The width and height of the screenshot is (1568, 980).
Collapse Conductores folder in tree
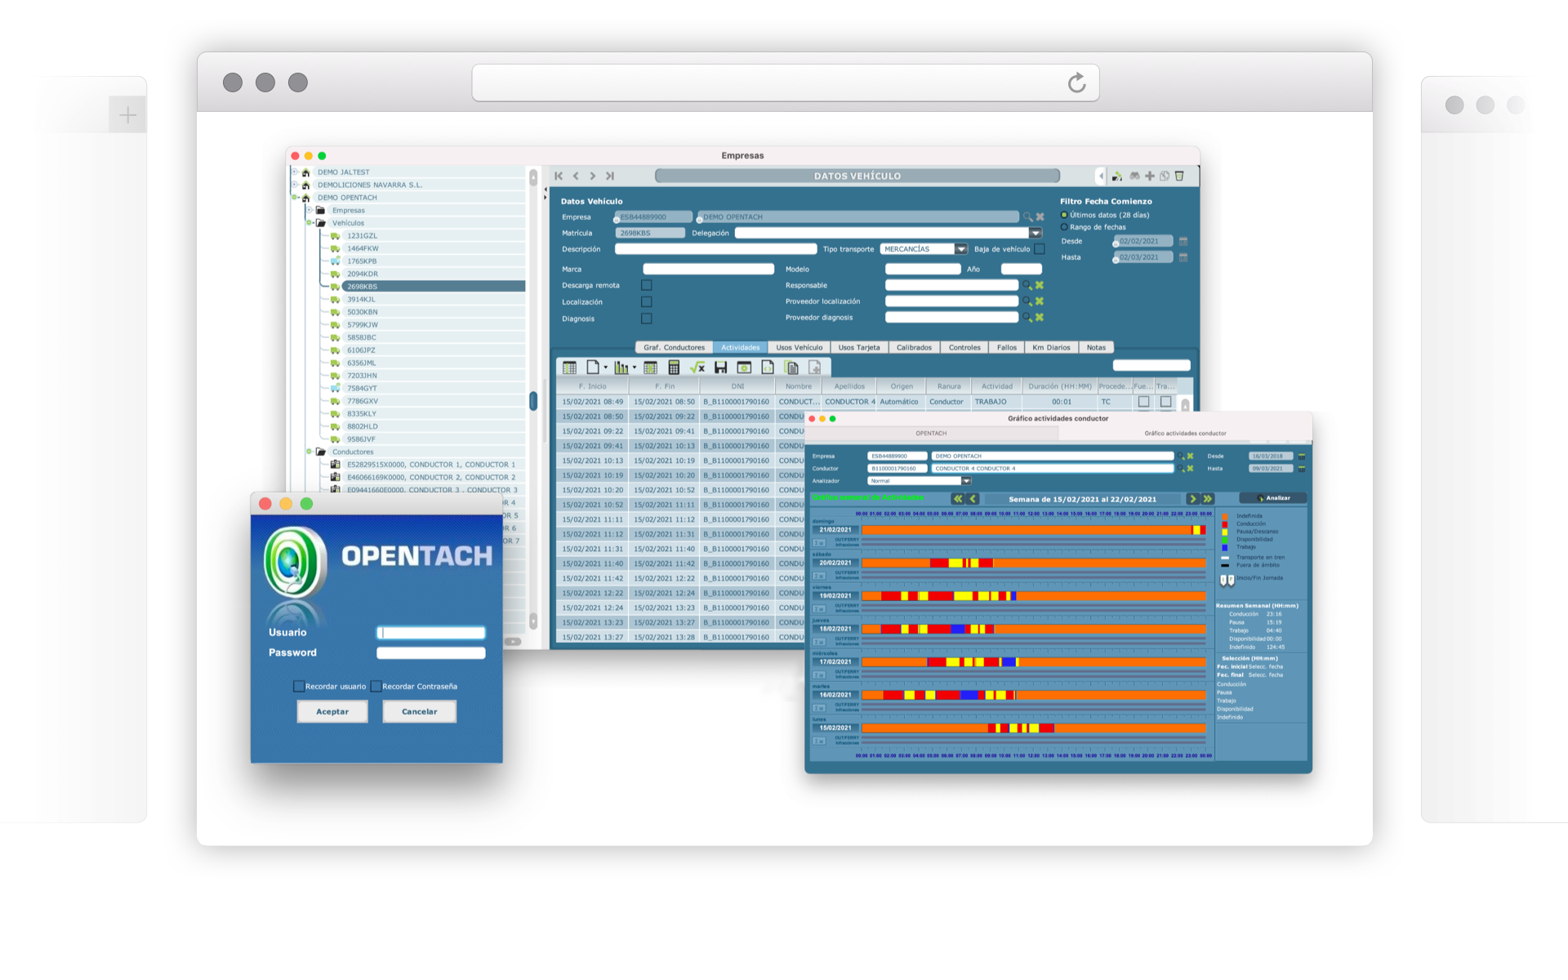310,452
